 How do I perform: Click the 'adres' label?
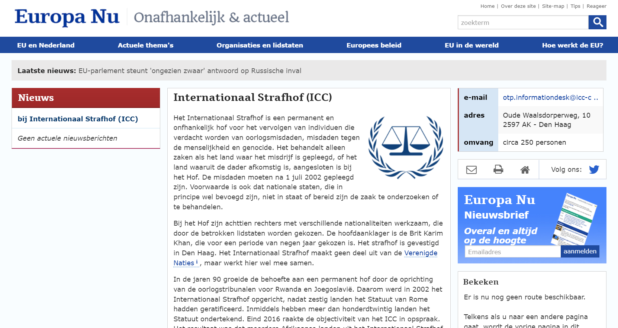click(474, 115)
